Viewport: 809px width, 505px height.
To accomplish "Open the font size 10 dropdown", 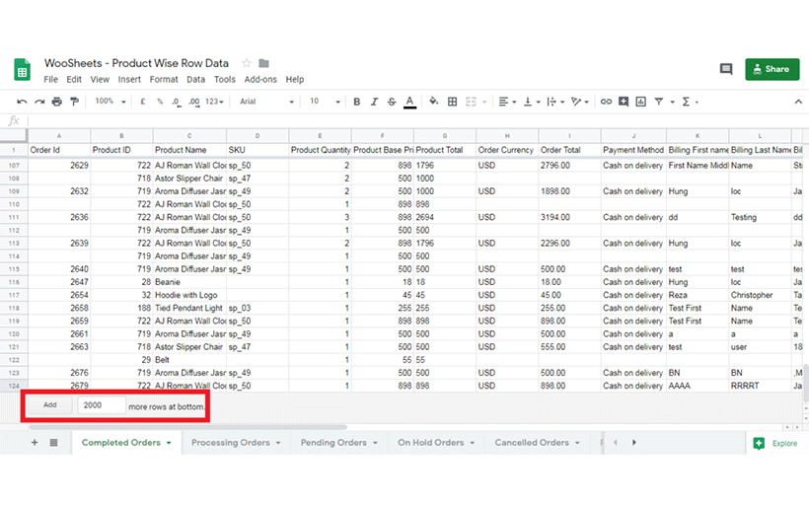I will pos(325,102).
